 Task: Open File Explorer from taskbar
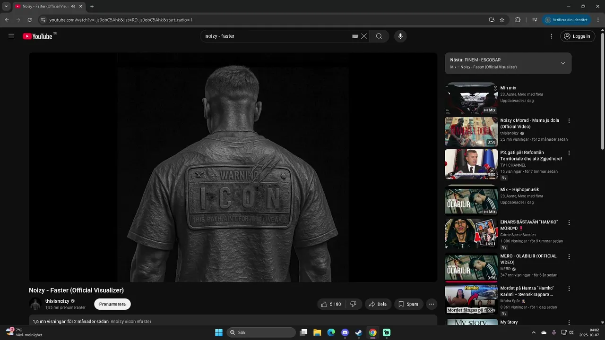pyautogui.click(x=317, y=332)
